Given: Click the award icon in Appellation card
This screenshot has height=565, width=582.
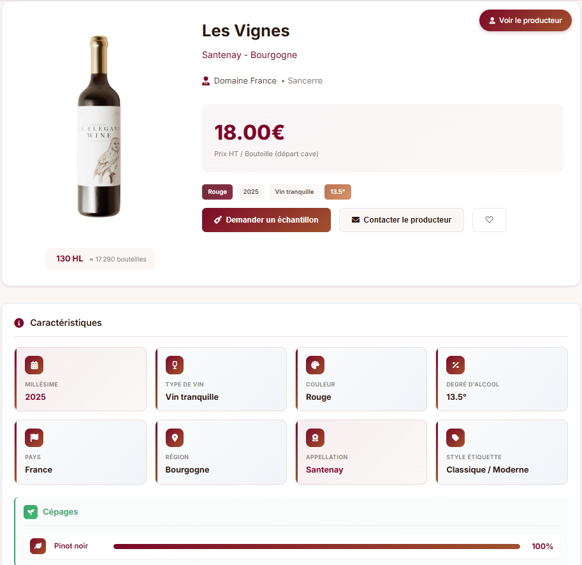Looking at the screenshot, I should tap(315, 438).
